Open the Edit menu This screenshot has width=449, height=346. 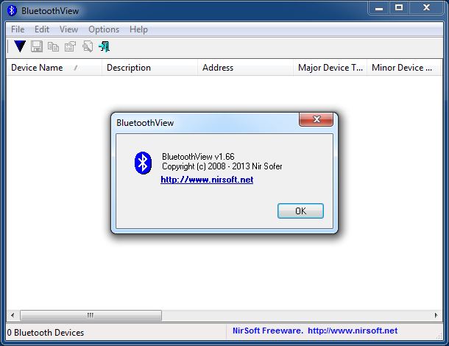coord(42,29)
